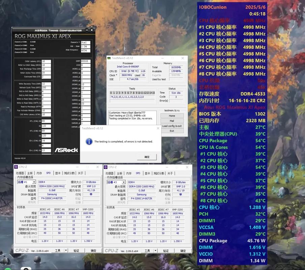Click the blue info icon in the TestMem5 dialog
Viewport: 305px width, 270px height.
click(x=89, y=141)
